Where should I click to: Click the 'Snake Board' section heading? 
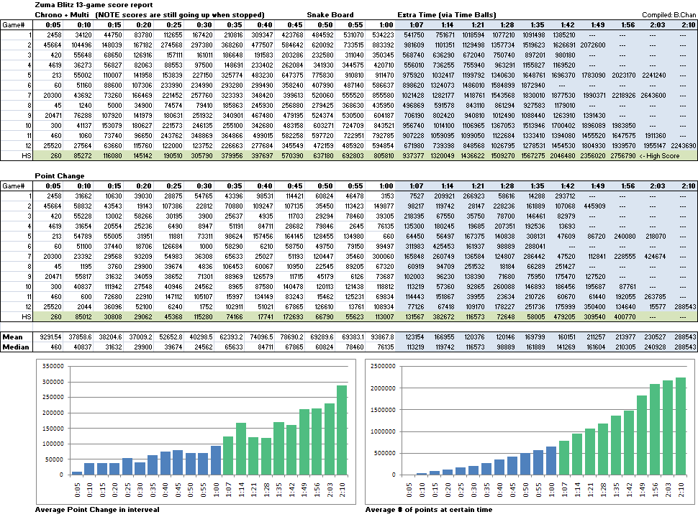330,14
